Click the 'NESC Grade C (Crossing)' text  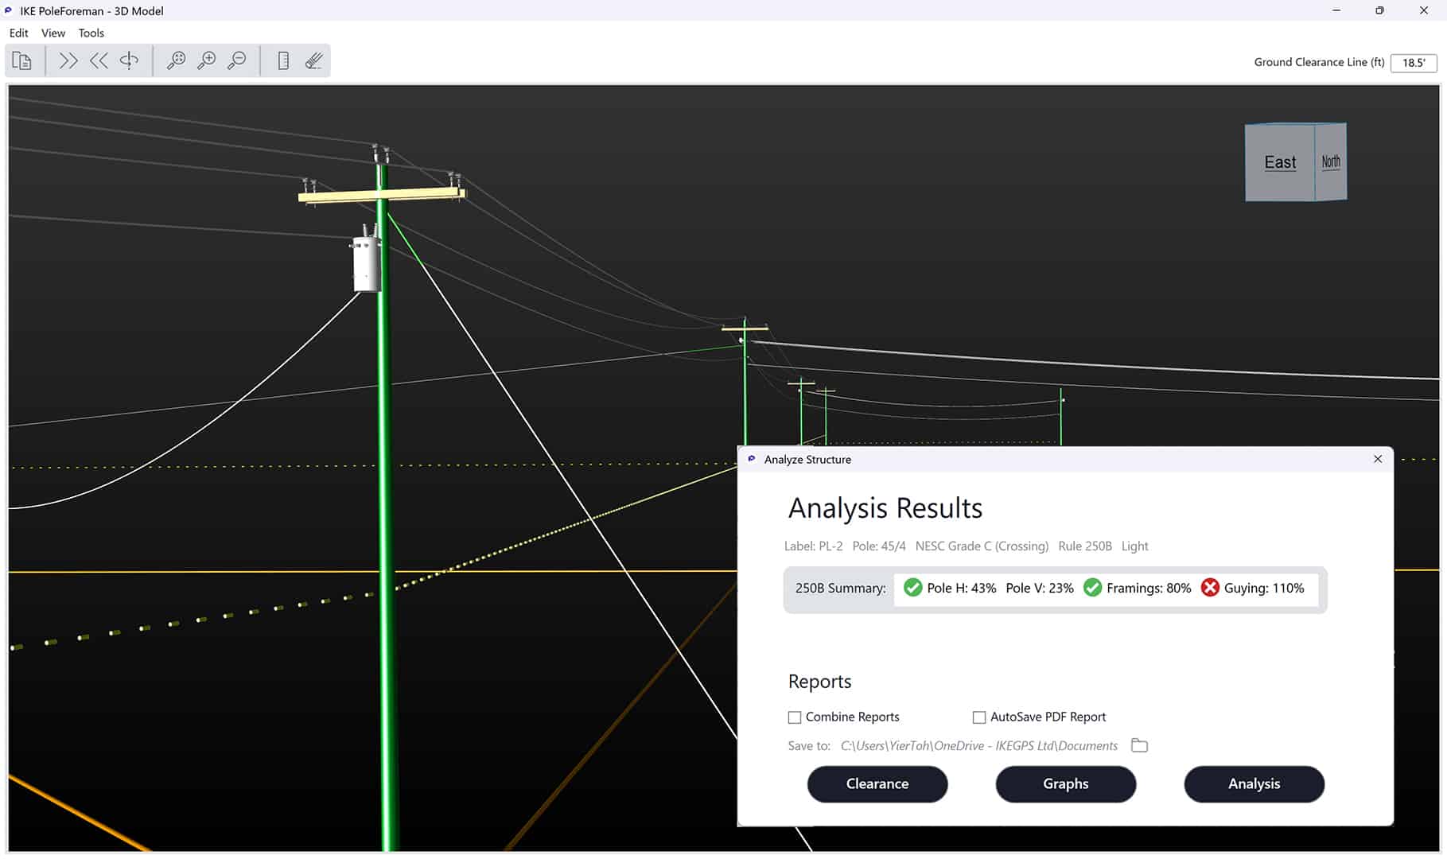(x=982, y=546)
